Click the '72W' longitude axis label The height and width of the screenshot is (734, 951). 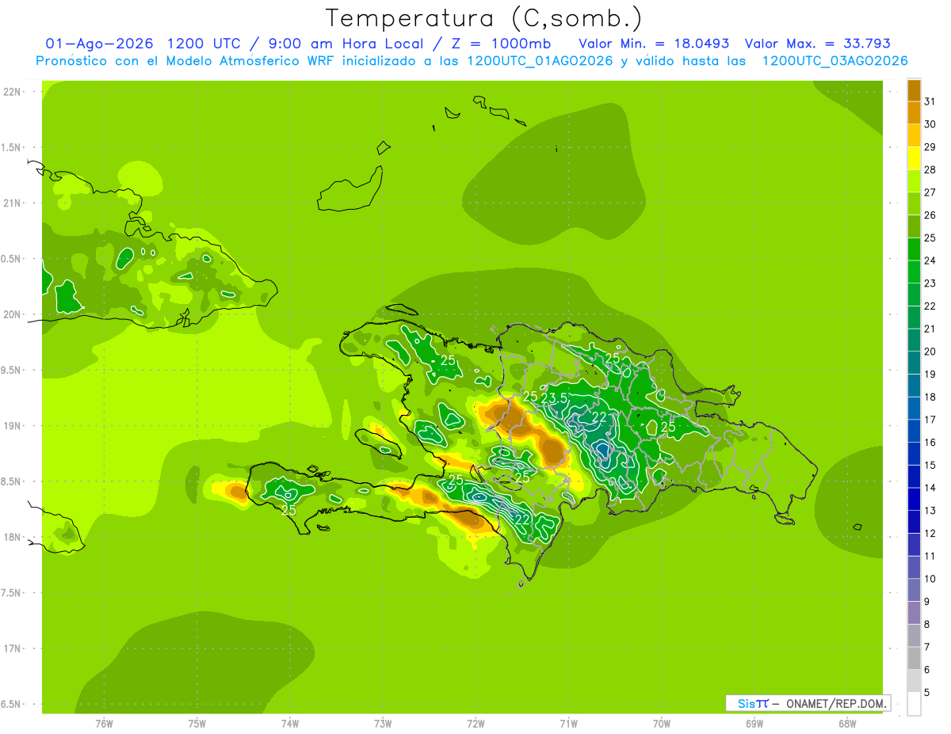(475, 724)
